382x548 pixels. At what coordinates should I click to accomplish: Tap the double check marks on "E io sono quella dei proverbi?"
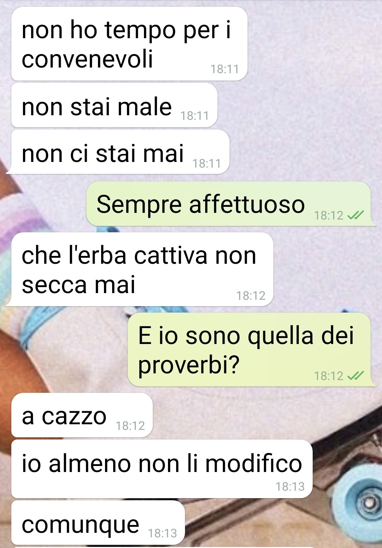click(355, 375)
